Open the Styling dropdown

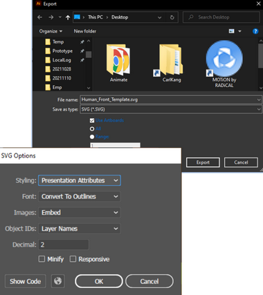[80, 180]
